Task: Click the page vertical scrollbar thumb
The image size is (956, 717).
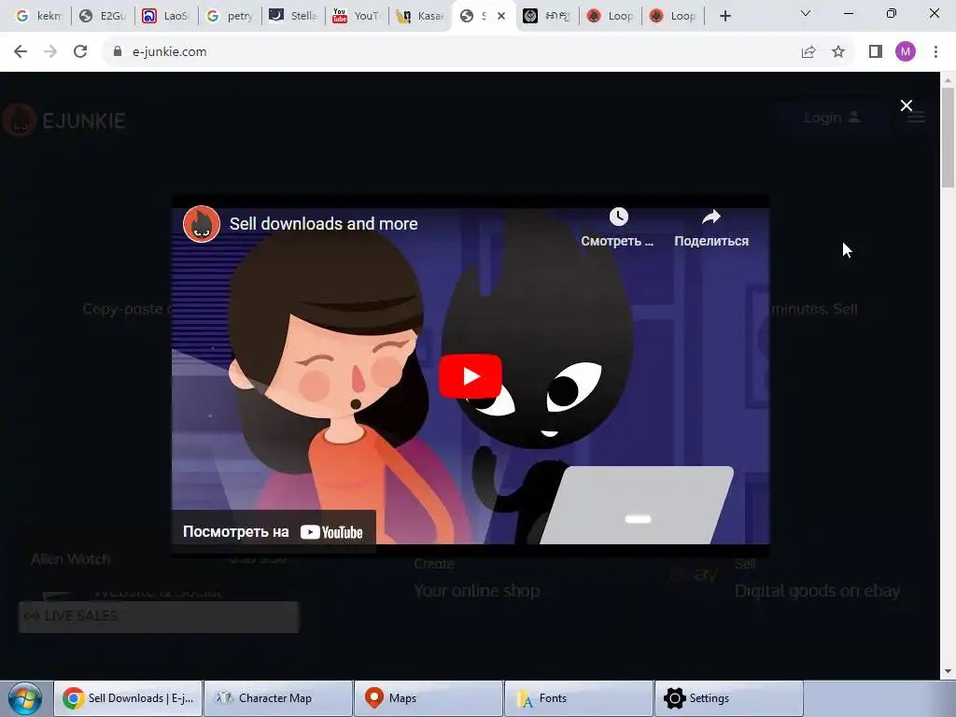Action: [x=948, y=138]
